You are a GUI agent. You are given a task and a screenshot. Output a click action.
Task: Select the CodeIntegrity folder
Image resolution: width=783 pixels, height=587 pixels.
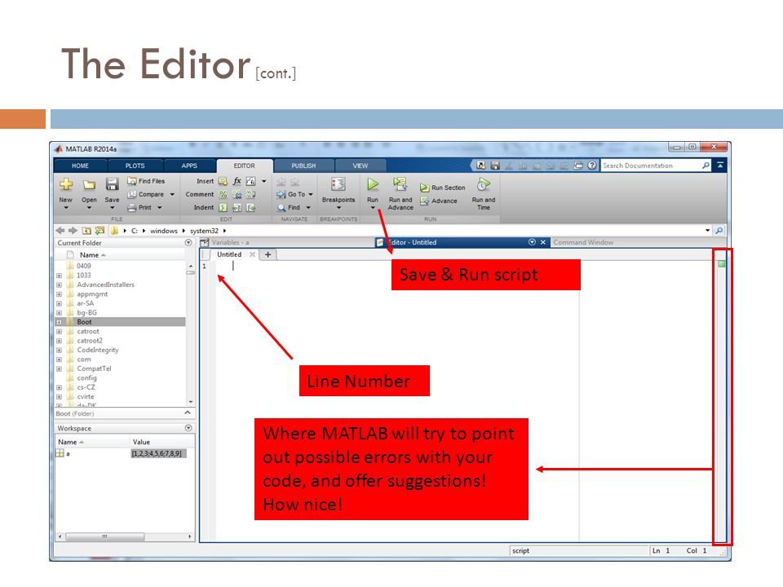(97, 350)
